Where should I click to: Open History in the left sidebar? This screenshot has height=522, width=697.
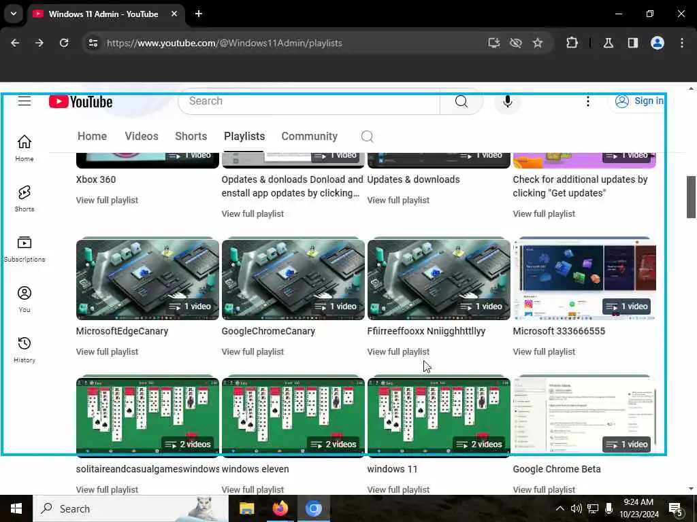25,349
